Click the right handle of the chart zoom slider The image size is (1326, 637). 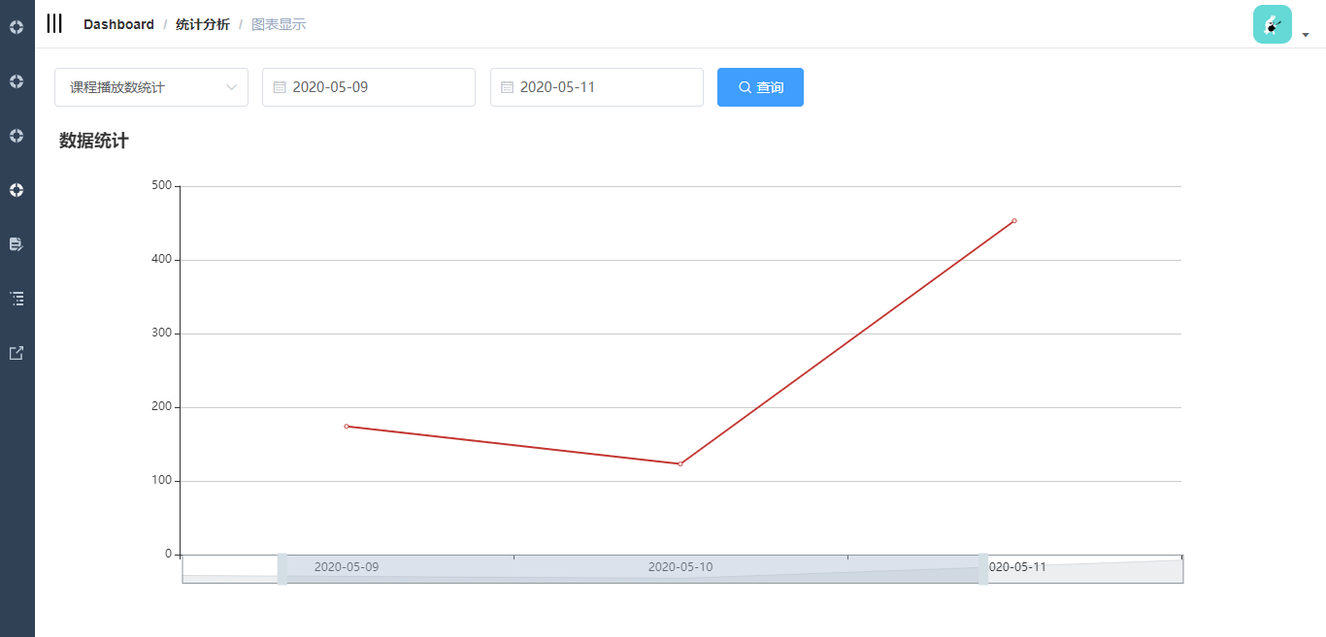click(983, 569)
